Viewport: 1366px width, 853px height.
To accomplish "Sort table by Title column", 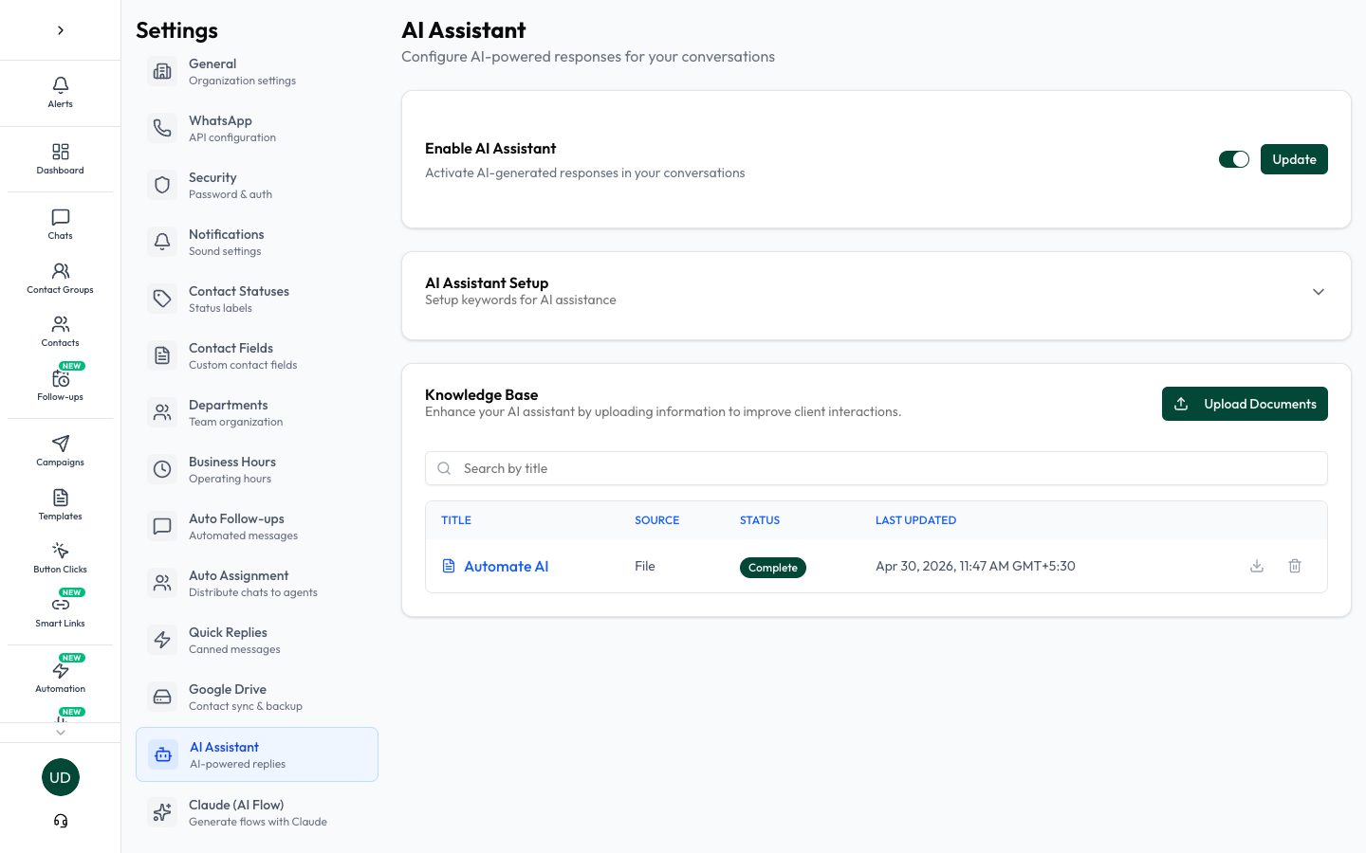I will click(456, 520).
